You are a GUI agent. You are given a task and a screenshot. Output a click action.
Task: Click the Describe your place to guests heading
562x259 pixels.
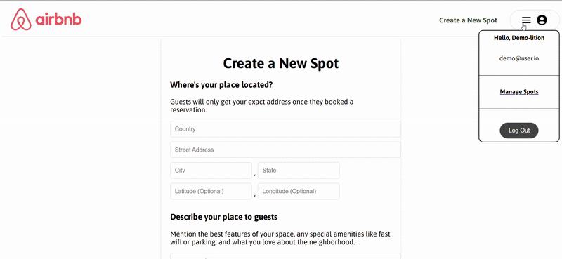223,217
